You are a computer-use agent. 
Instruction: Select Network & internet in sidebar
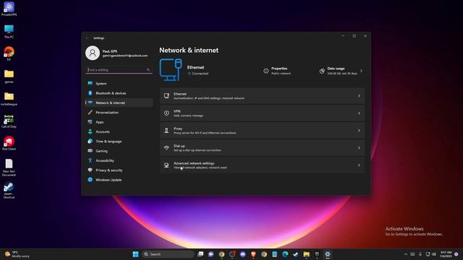tap(119, 103)
